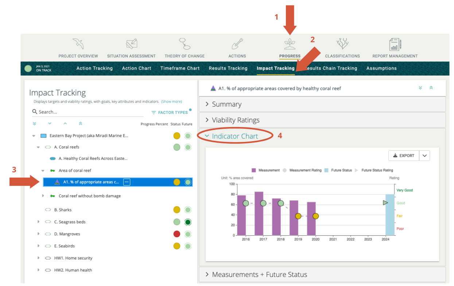Open the Factor Types filter
This screenshot has height=286, width=454.
171,112
